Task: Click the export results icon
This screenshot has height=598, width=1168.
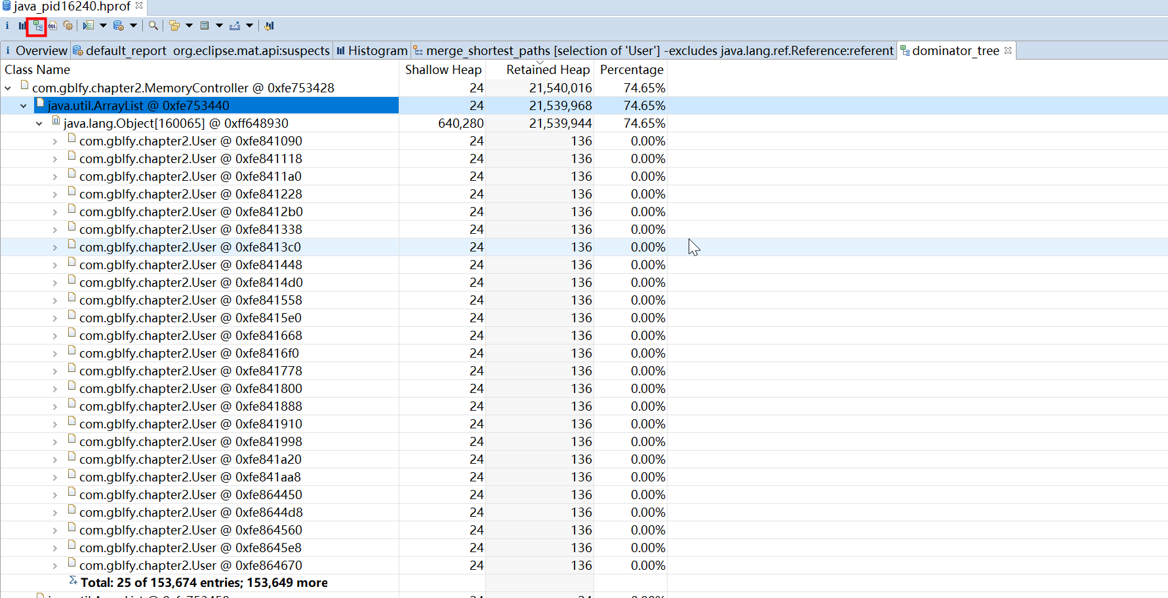Action: (234, 26)
